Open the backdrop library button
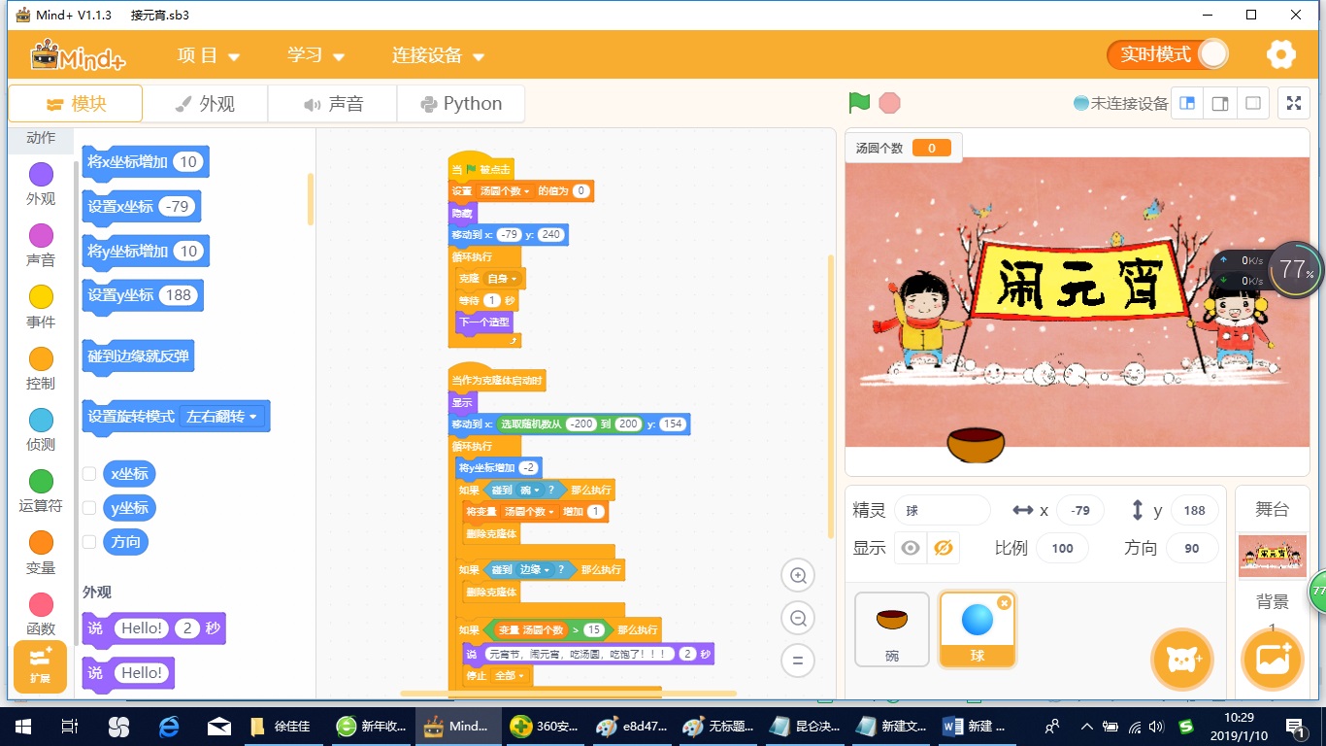The width and height of the screenshot is (1326, 746). 1274,661
